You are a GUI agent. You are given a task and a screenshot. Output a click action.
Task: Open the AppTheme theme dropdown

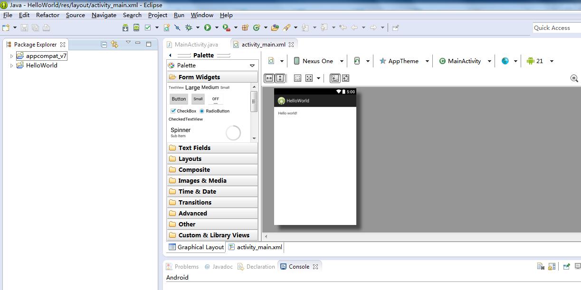(x=403, y=61)
